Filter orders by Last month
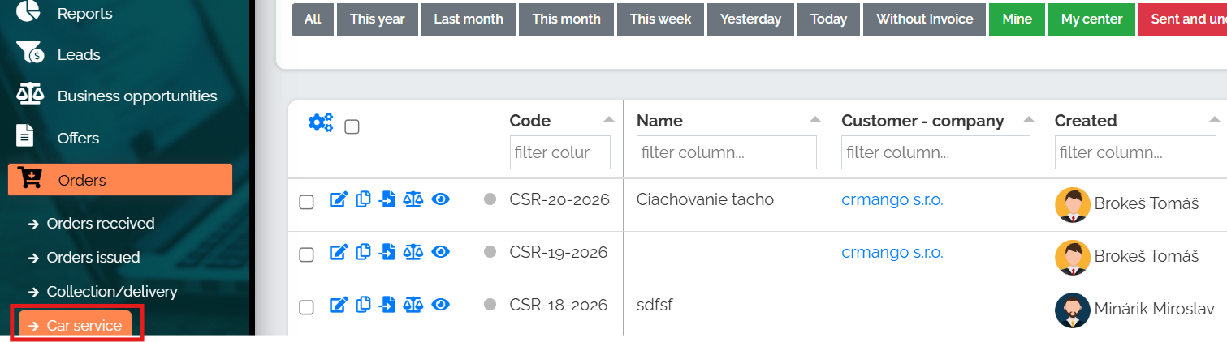The image size is (1227, 342). [469, 19]
